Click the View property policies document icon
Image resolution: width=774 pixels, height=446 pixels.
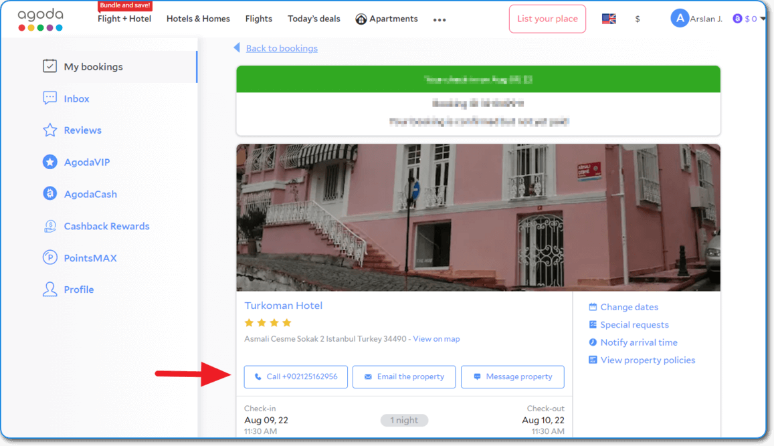tap(593, 360)
